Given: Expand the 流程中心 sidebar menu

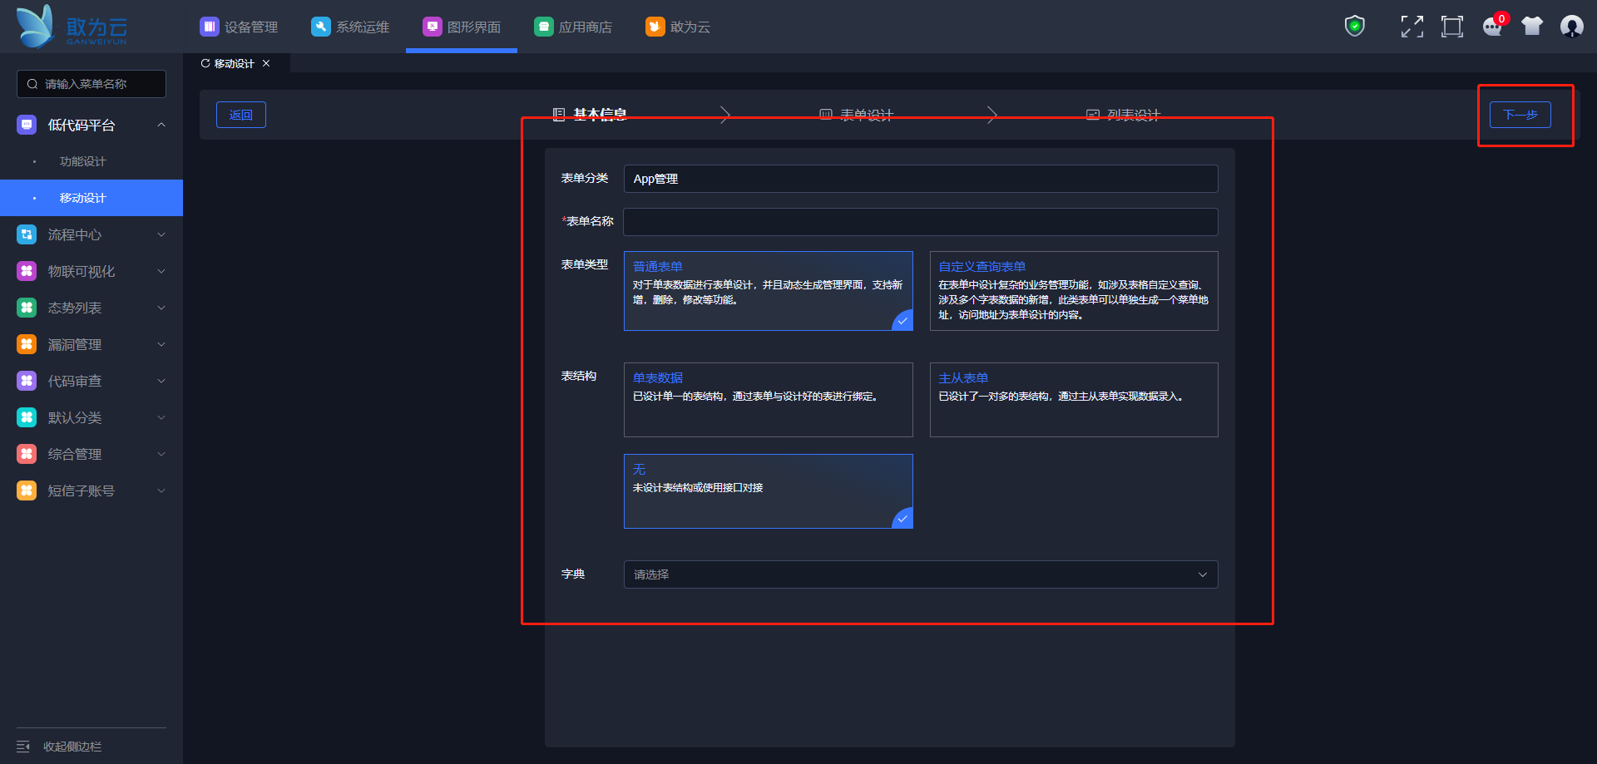Looking at the screenshot, I should (x=91, y=234).
